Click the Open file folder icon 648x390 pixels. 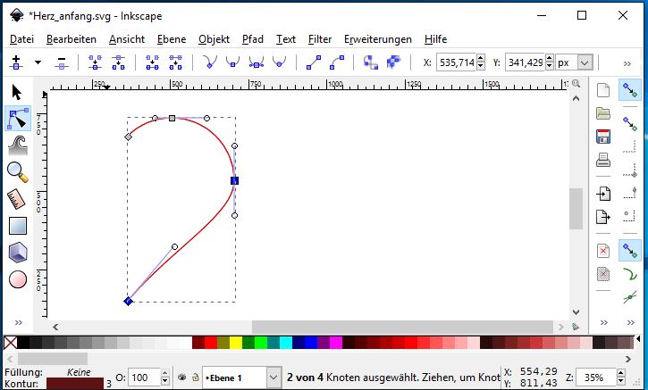603,113
